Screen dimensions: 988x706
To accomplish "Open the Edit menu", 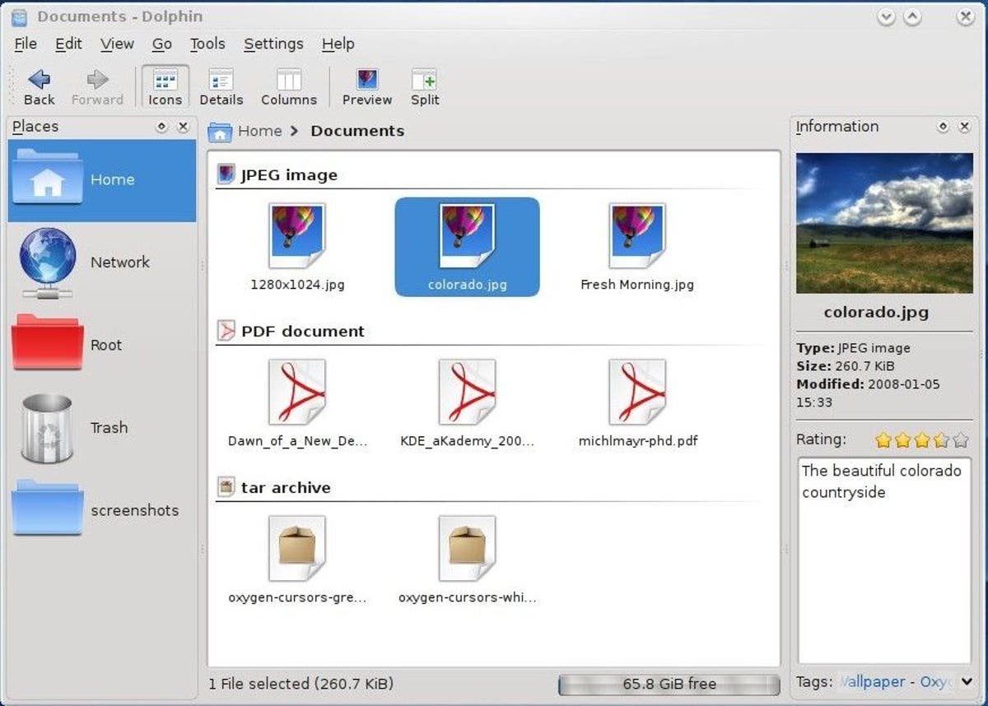I will (x=68, y=44).
